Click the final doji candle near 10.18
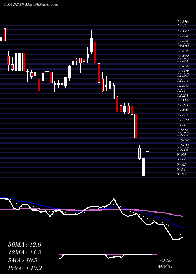 coord(147,151)
